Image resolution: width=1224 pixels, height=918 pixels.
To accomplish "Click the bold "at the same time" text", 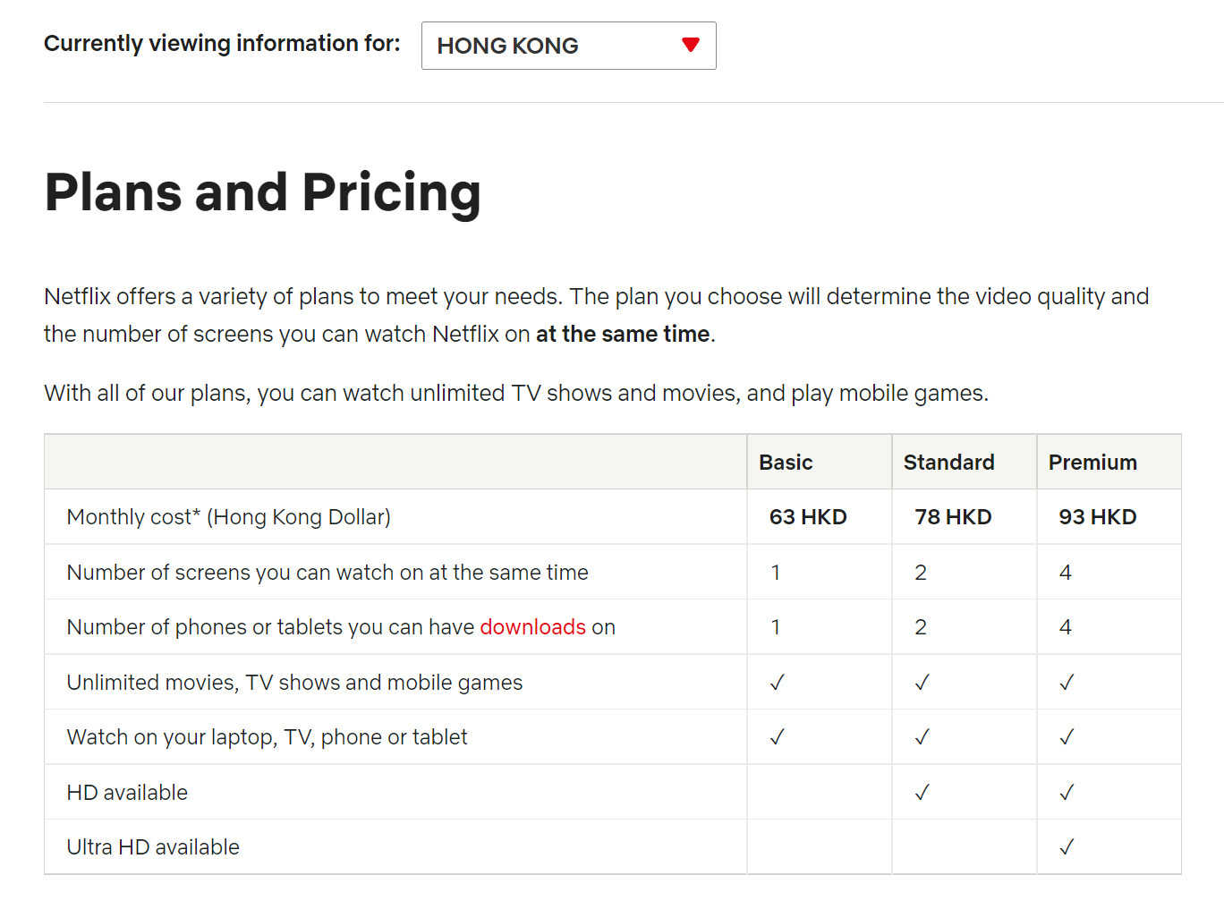I will coord(623,335).
